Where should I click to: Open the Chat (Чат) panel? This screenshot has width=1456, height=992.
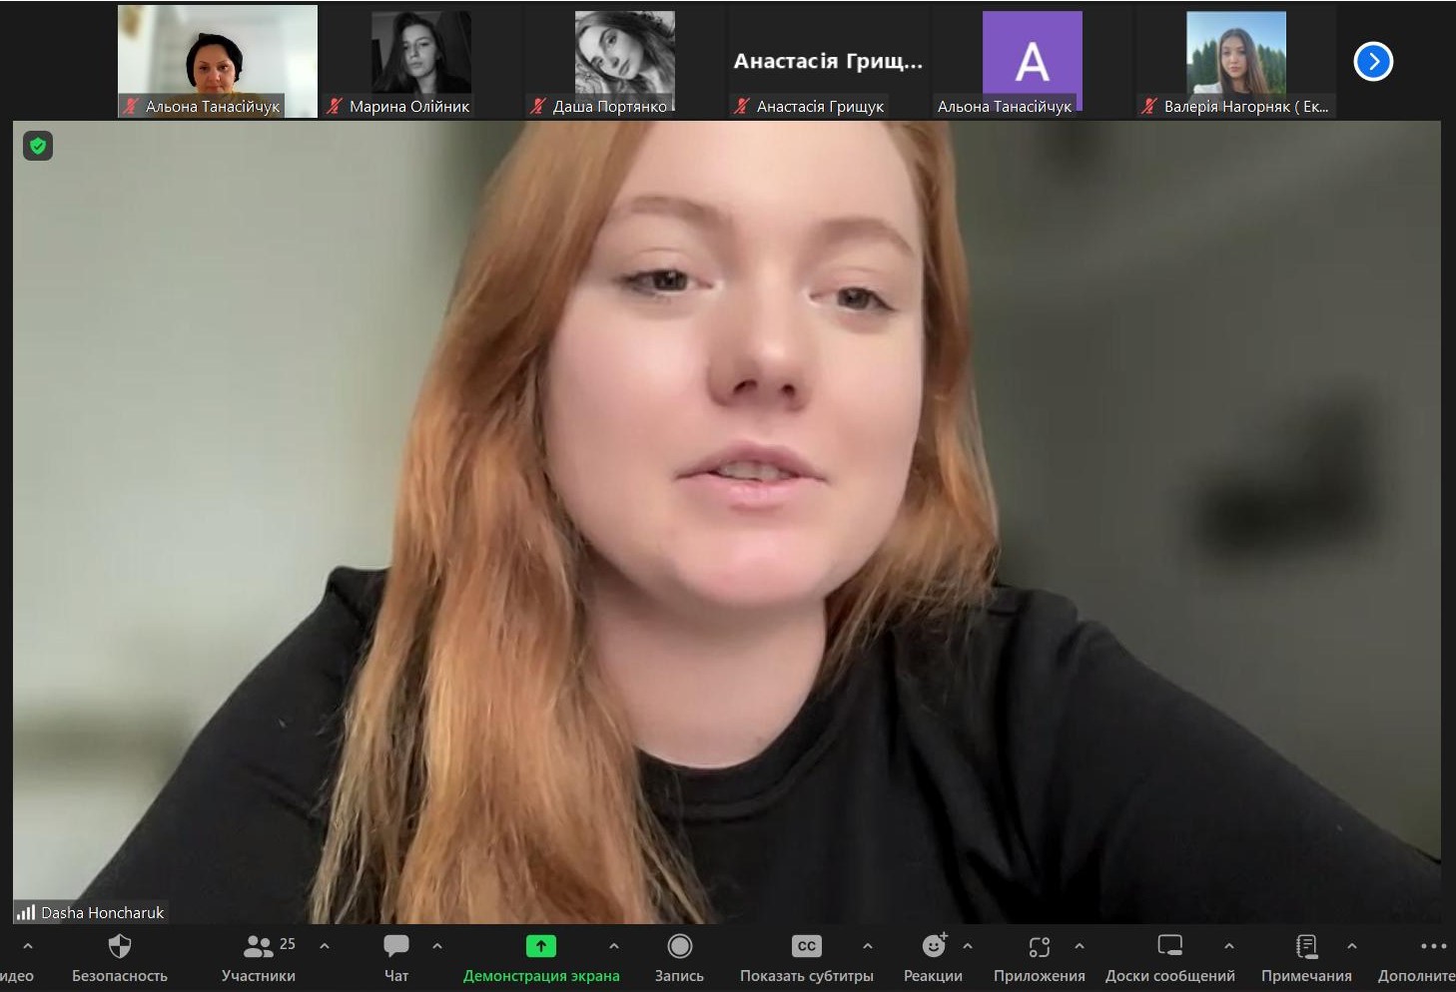(x=396, y=946)
